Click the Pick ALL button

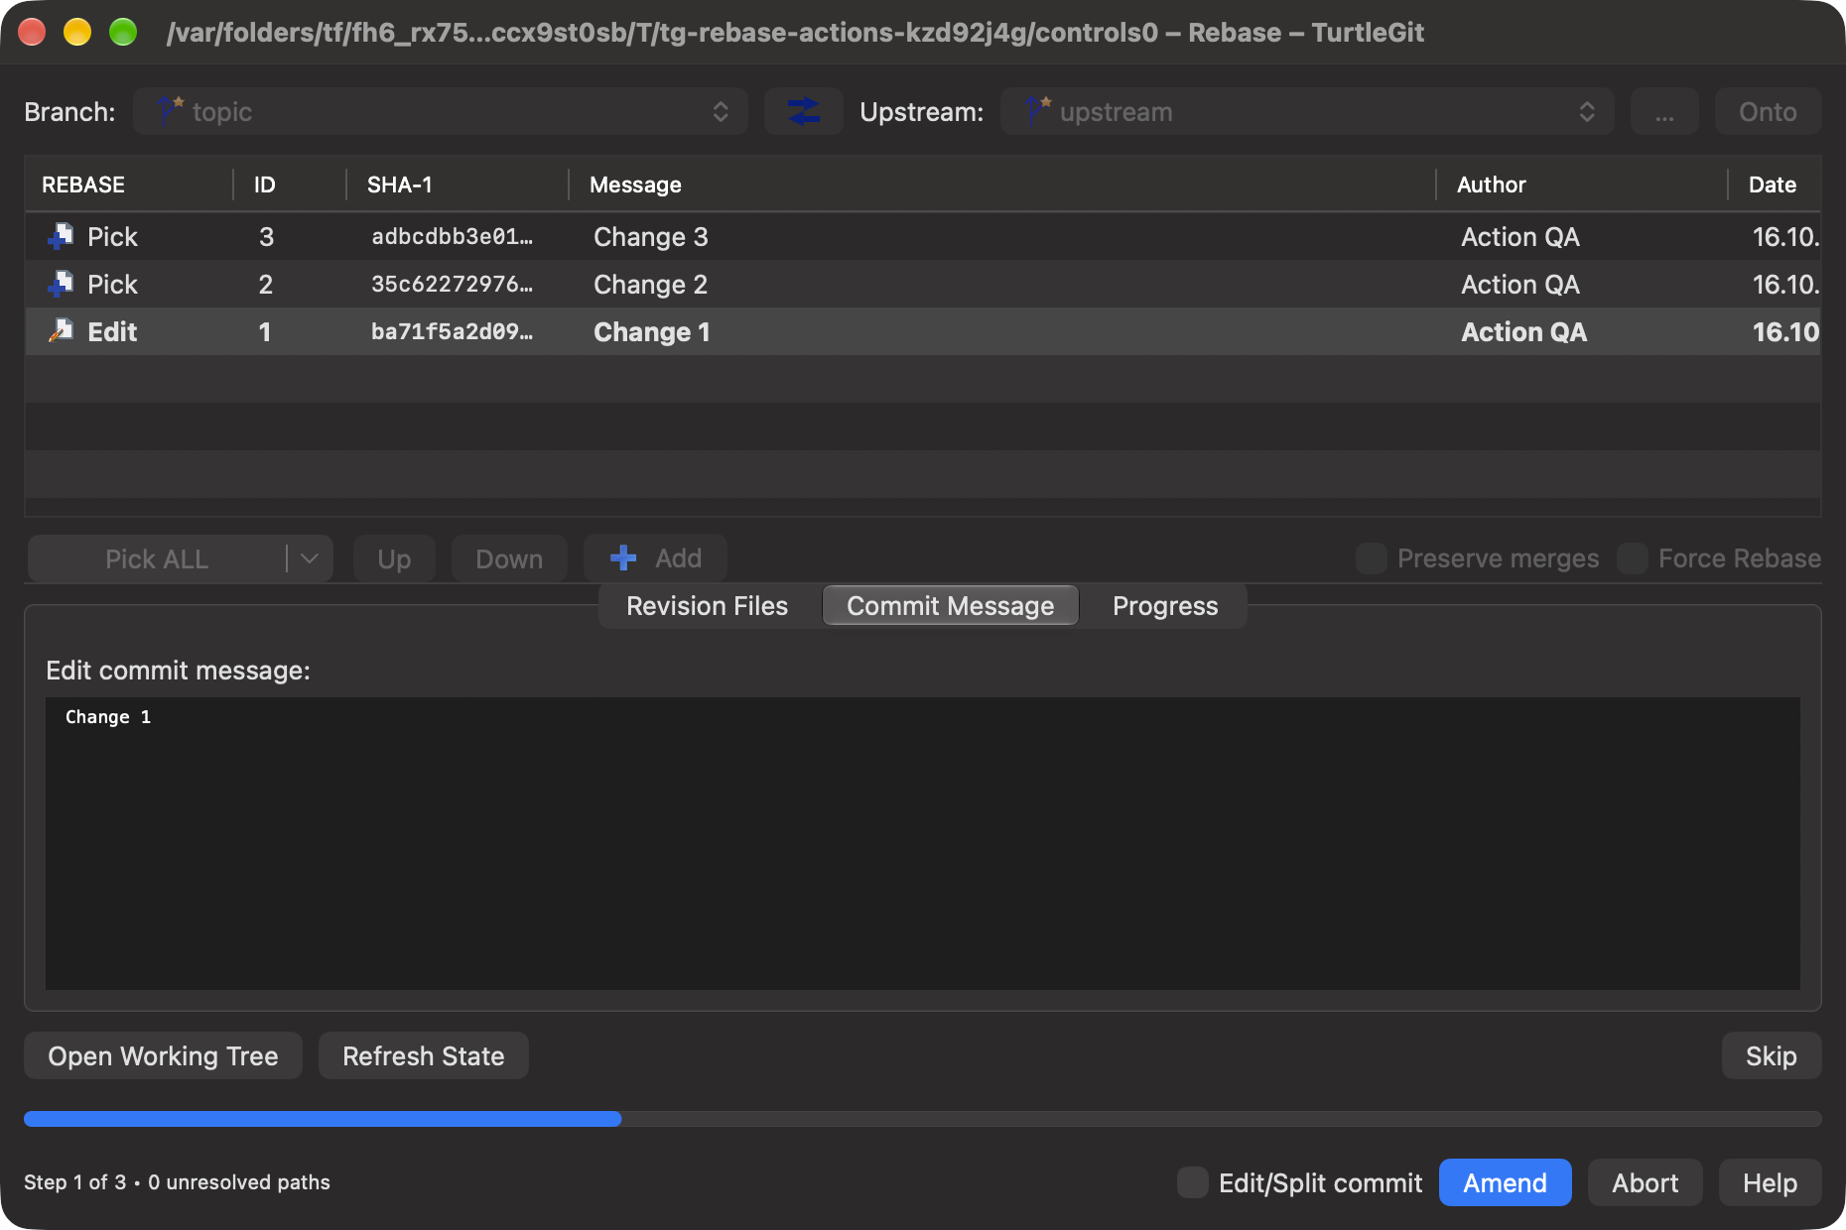coord(157,558)
